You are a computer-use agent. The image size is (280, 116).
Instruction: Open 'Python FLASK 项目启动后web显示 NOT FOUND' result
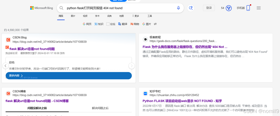(x=182, y=101)
